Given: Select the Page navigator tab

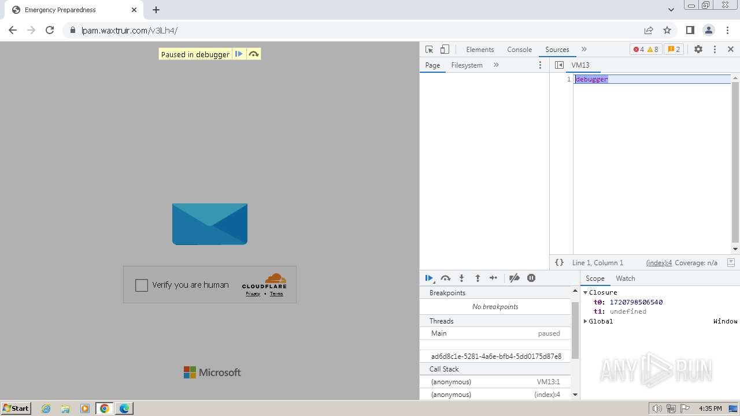Looking at the screenshot, I should coord(432,65).
